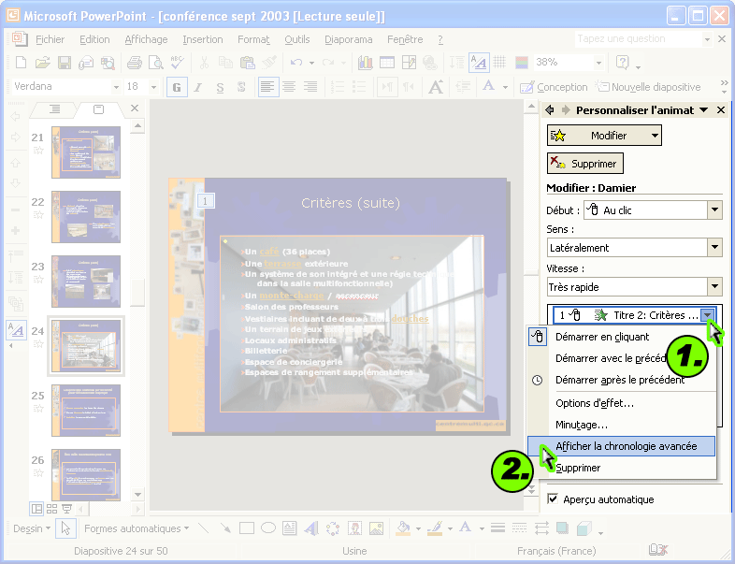
Task: Switch to Slides thumbnail tab icon
Action: click(98, 109)
